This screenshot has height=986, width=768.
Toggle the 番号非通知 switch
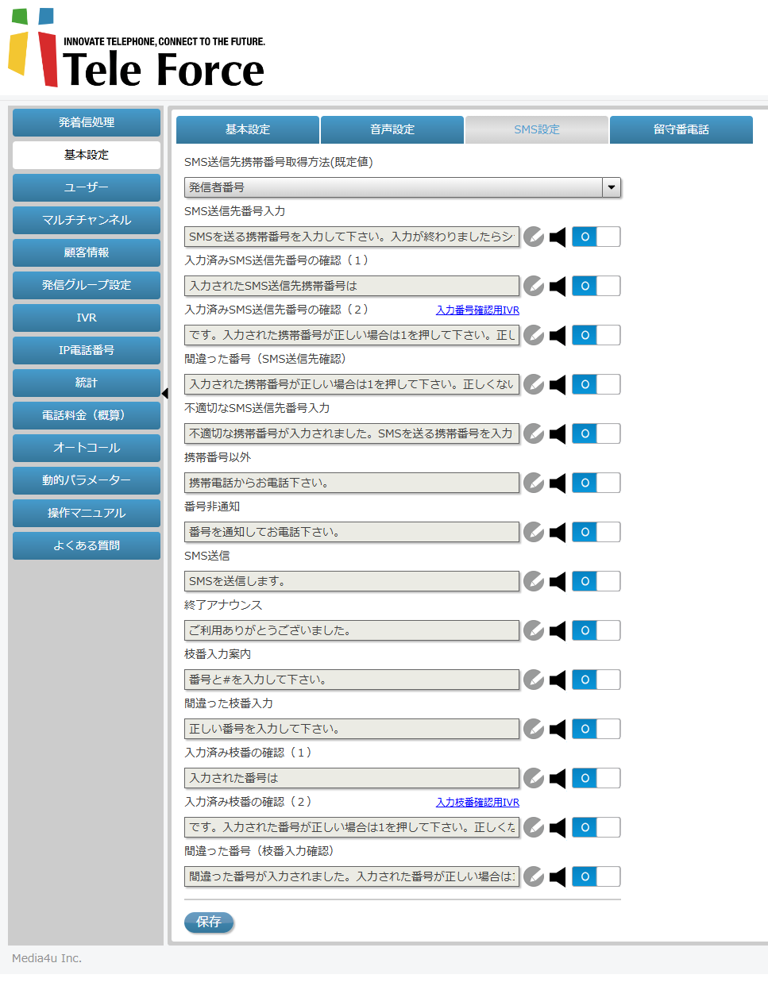click(x=596, y=532)
